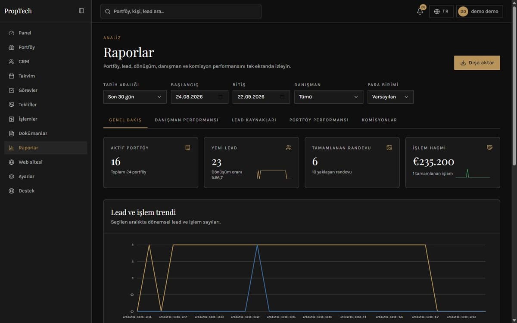Click the Web sitesi globe icon
The image size is (517, 323).
12,162
